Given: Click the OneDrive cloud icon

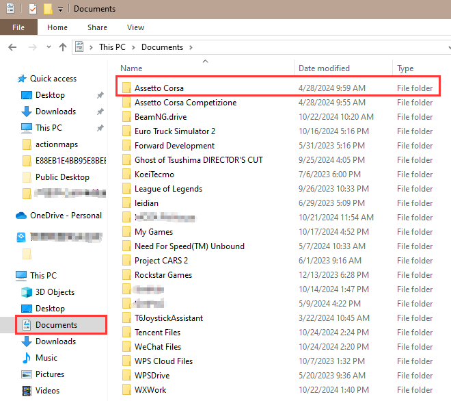Looking at the screenshot, I should [x=21, y=216].
